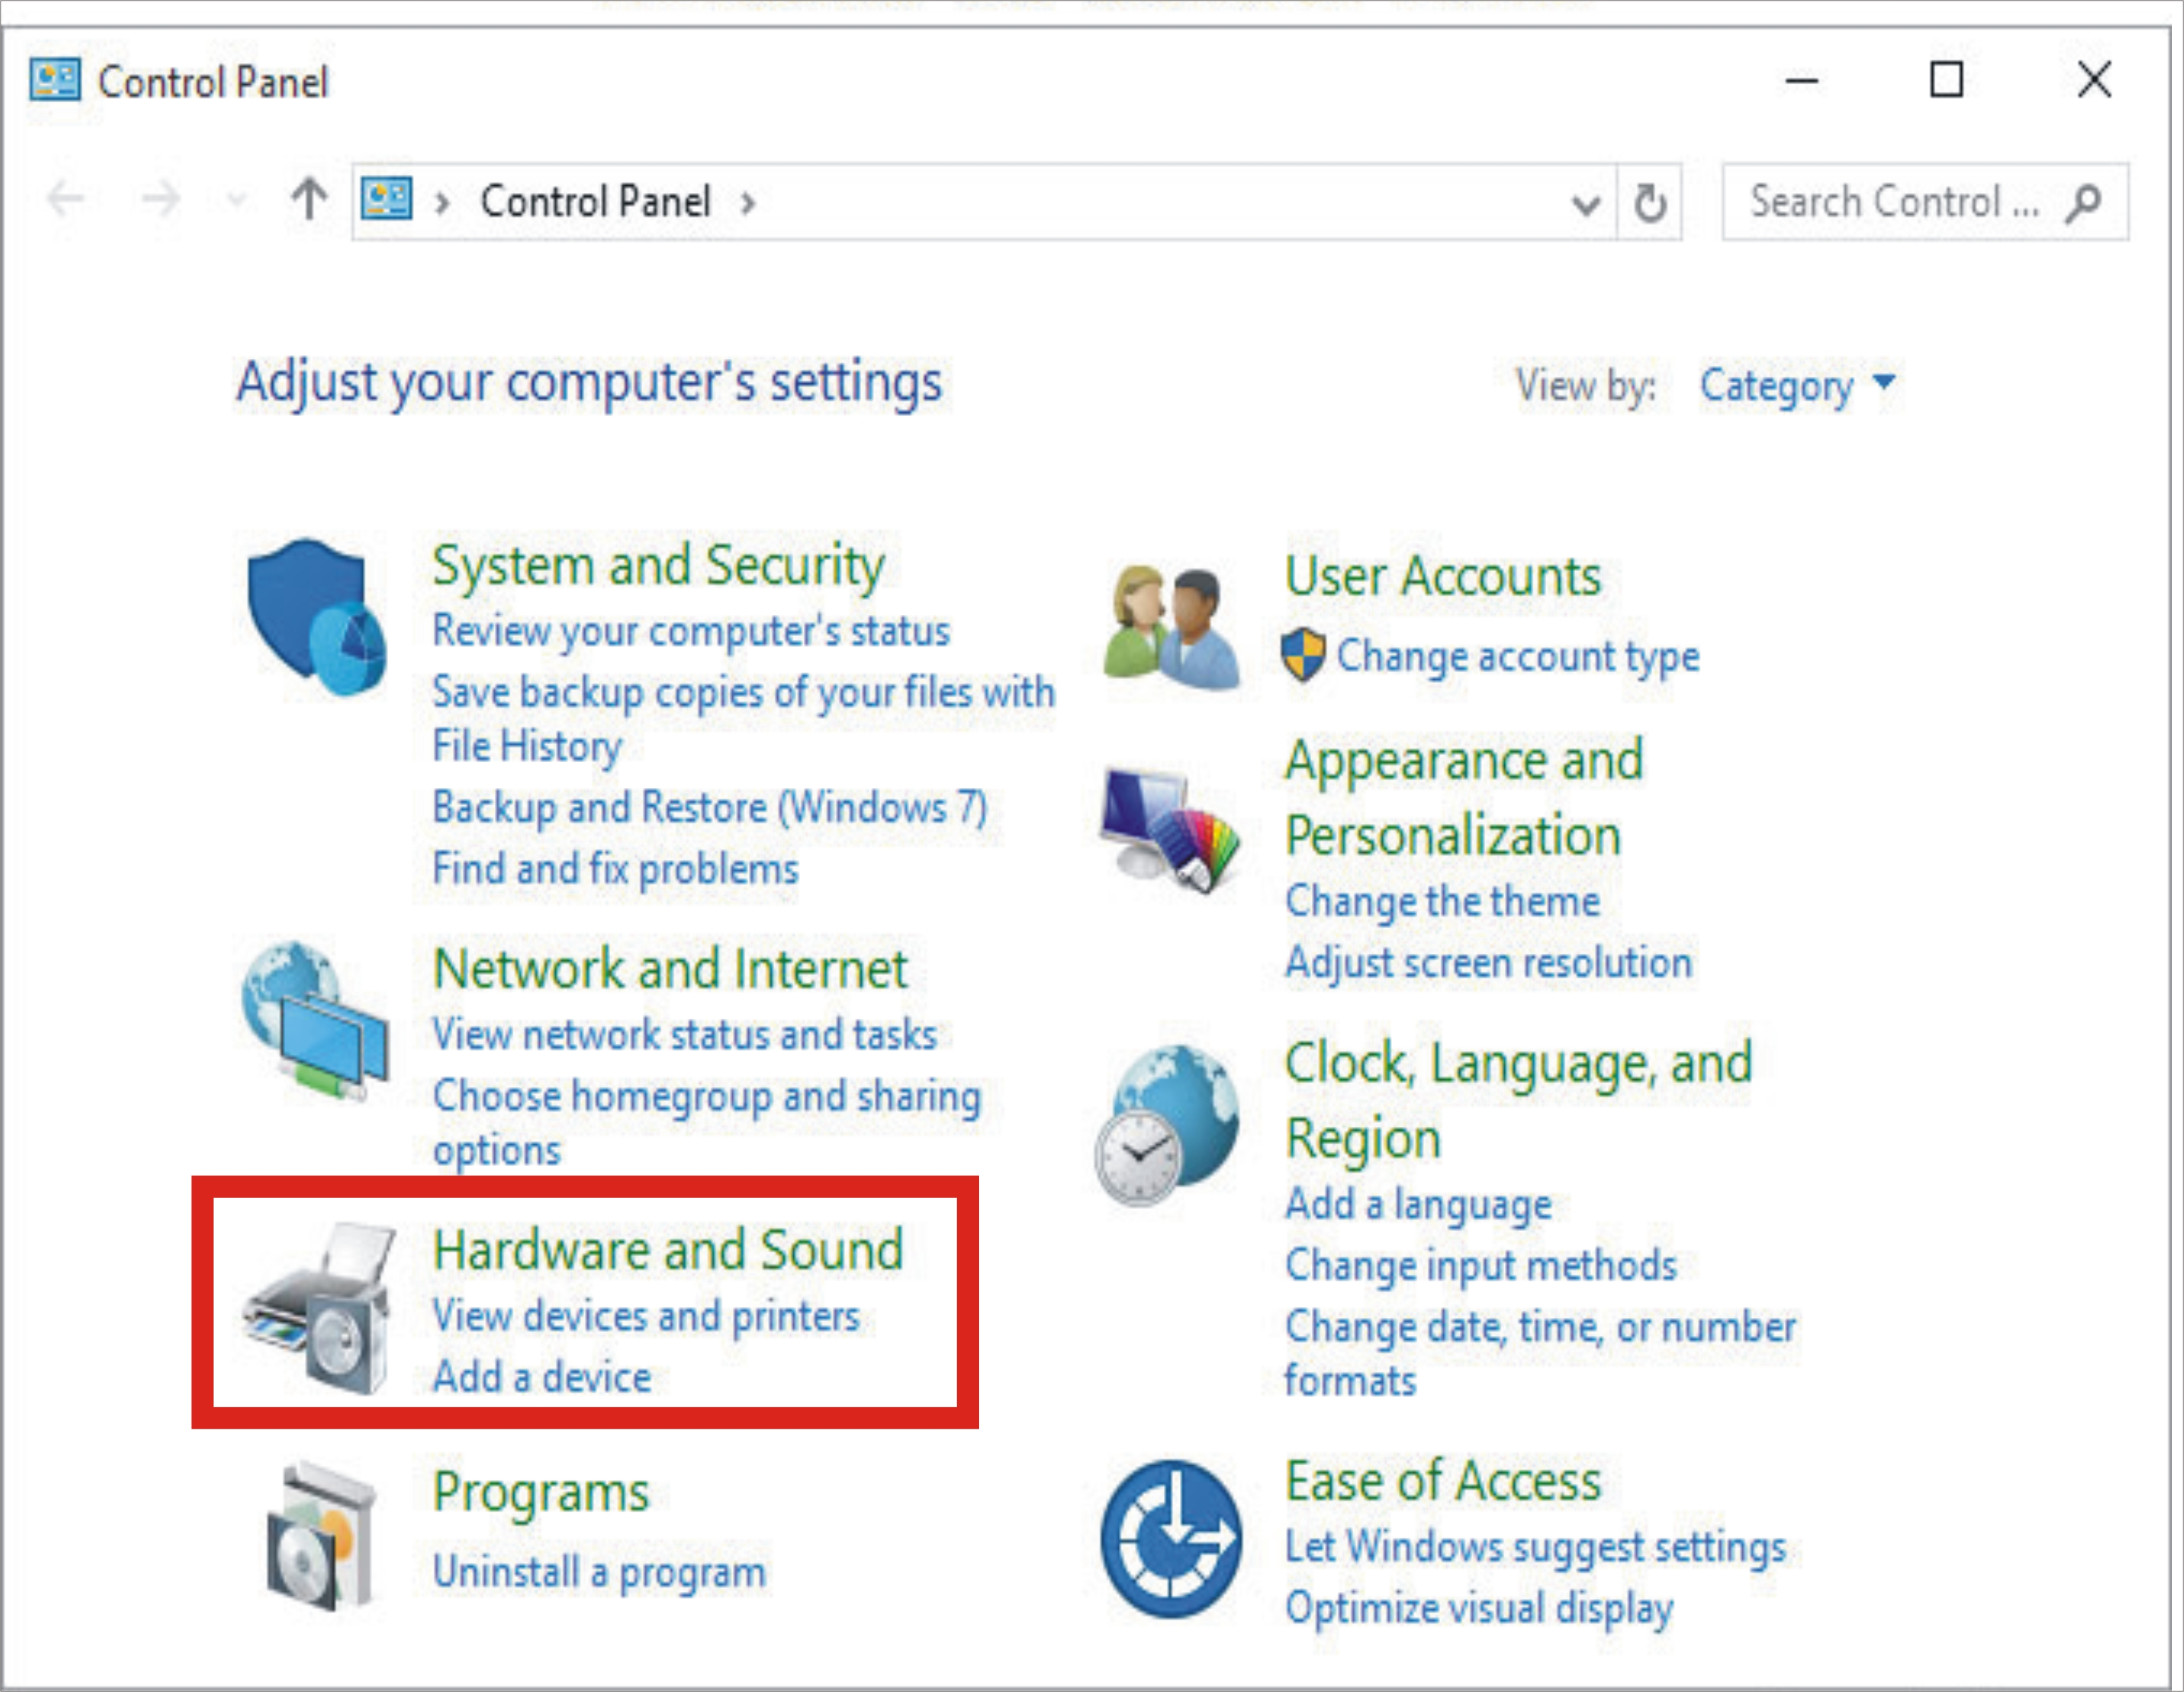Open System and Security category
The height and width of the screenshot is (1692, 2184).
pyautogui.click(x=659, y=566)
